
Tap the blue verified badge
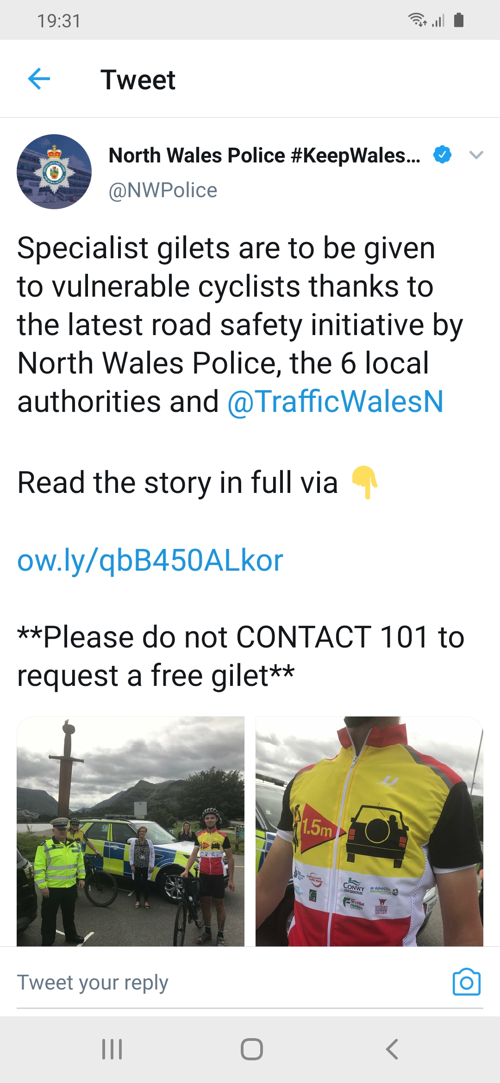pyautogui.click(x=442, y=155)
